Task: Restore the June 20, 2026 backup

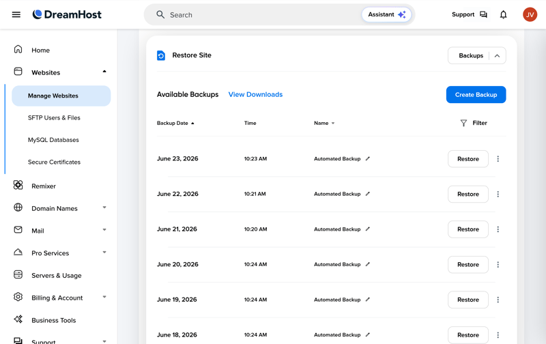Action: (468, 265)
